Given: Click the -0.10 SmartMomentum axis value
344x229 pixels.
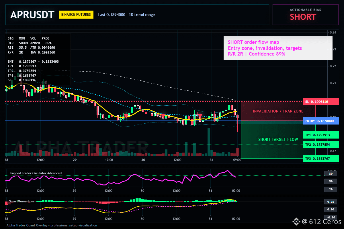Looking at the screenshot, I should point(331,217).
